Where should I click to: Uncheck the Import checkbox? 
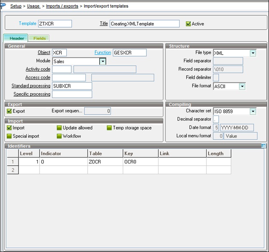point(9,128)
